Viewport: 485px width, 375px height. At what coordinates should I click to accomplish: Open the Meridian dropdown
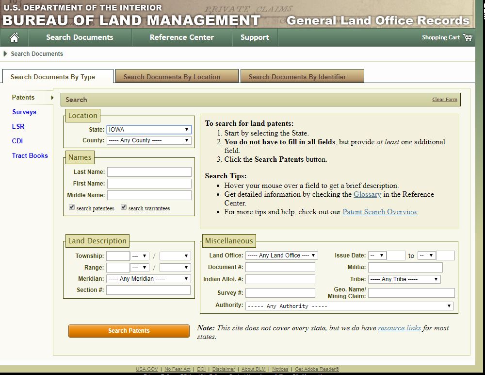click(x=148, y=279)
